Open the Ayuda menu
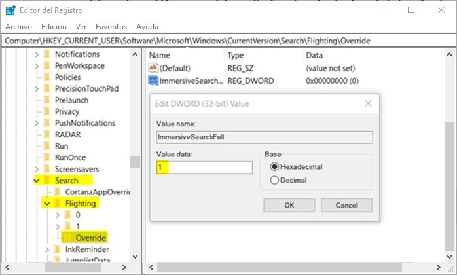Image resolution: width=457 pixels, height=275 pixels. tap(147, 27)
